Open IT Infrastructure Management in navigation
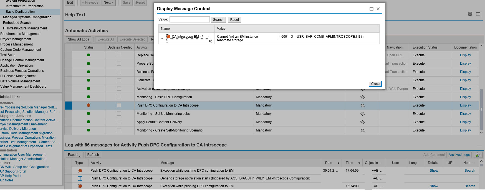Viewport: 485px width, 190px height. 25,28
